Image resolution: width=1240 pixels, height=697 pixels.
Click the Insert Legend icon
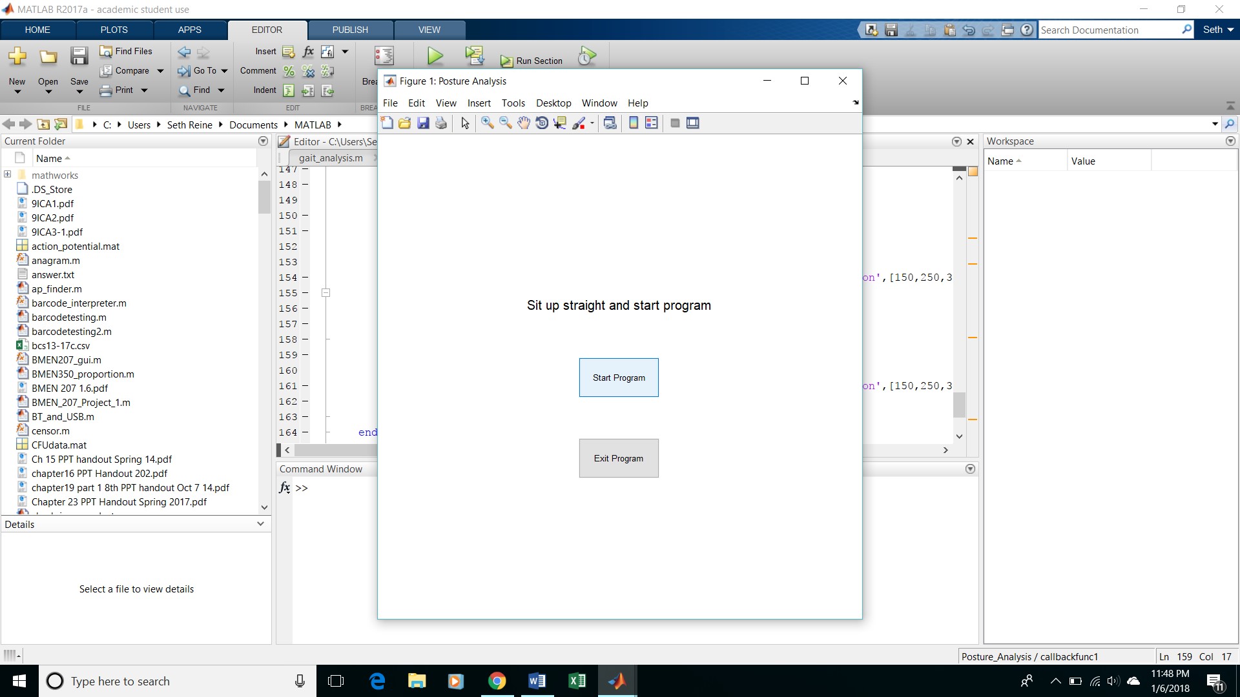pyautogui.click(x=652, y=123)
